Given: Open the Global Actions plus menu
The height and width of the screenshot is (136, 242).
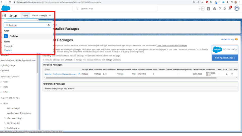Looking at the screenshot, I should pyautogui.click(x=208, y=9).
